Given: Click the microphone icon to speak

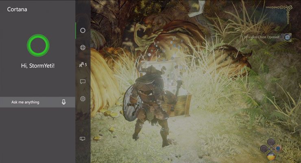Looking at the screenshot, I should 64,102.
